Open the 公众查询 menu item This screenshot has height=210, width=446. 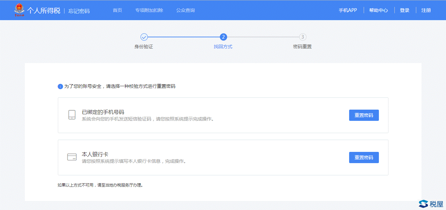click(185, 10)
